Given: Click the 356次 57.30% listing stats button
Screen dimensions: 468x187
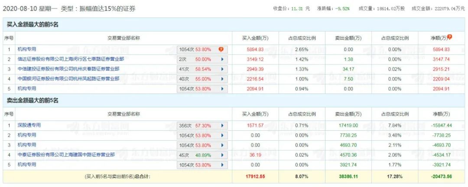Looking at the screenshot, I should (202, 126).
